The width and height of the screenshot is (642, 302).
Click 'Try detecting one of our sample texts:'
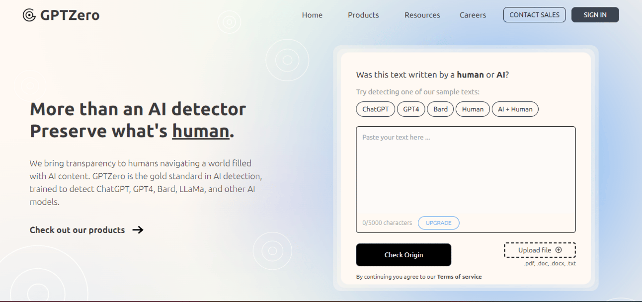[x=418, y=92]
